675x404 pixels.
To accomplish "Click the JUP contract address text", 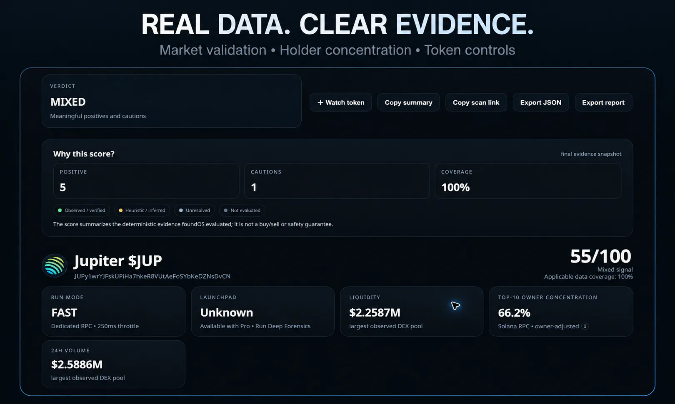I will pos(152,276).
